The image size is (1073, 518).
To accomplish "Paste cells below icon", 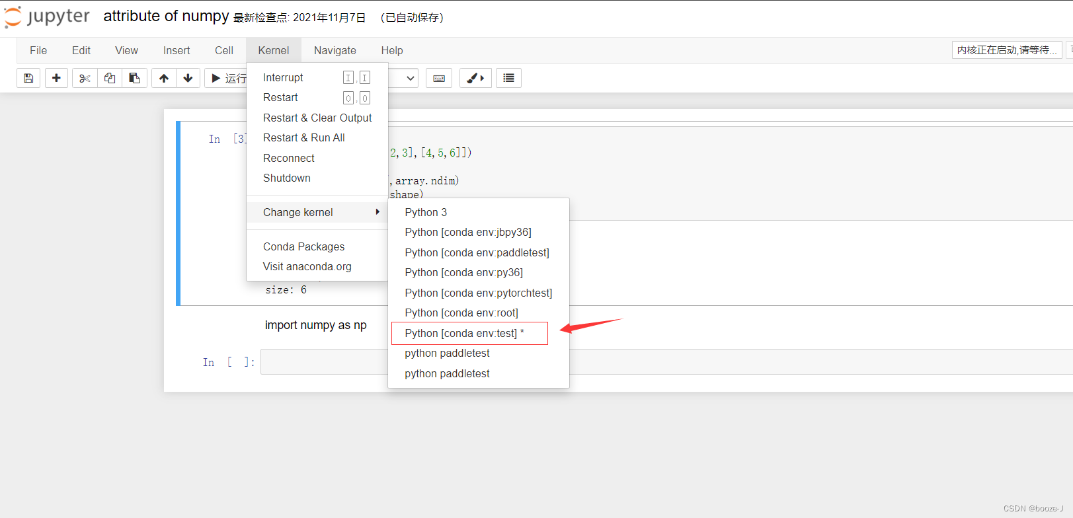I will 134,78.
